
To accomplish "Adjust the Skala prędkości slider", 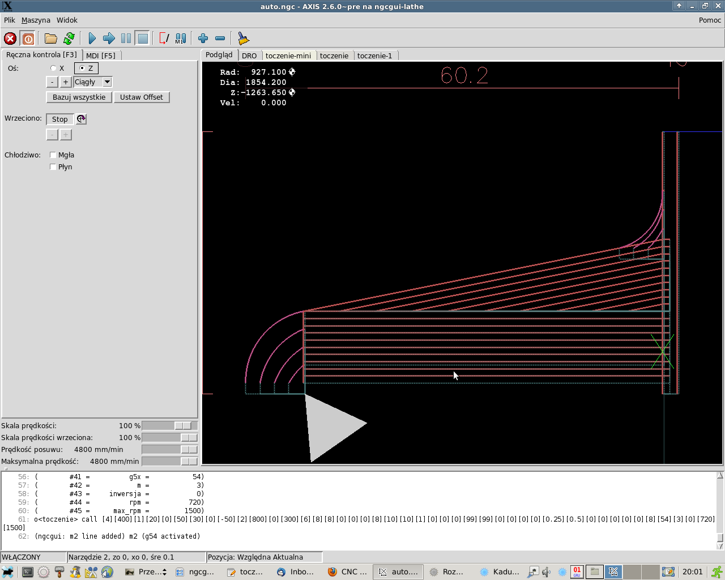I will coord(170,425).
